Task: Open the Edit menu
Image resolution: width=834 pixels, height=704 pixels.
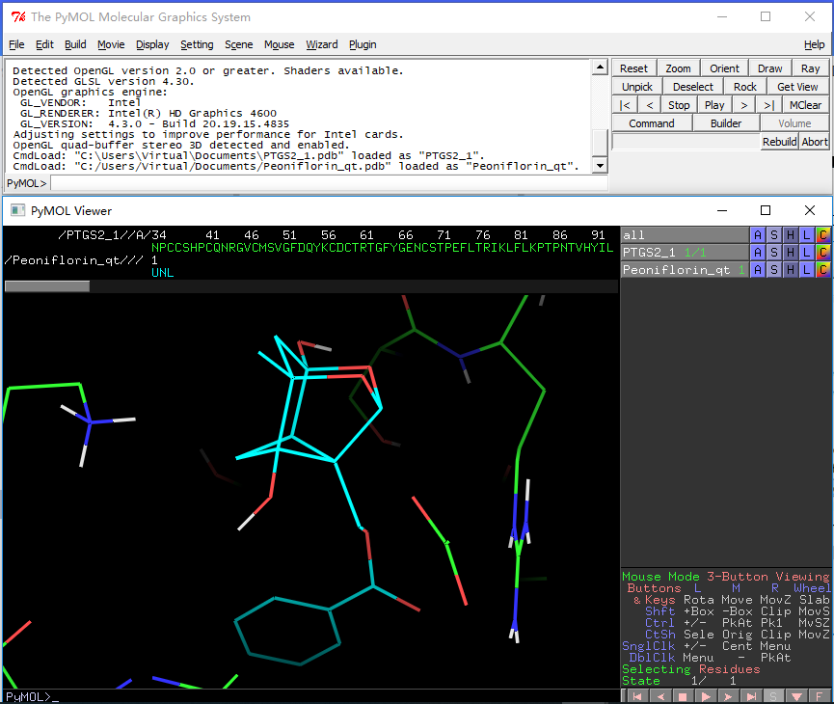Action: (x=44, y=44)
